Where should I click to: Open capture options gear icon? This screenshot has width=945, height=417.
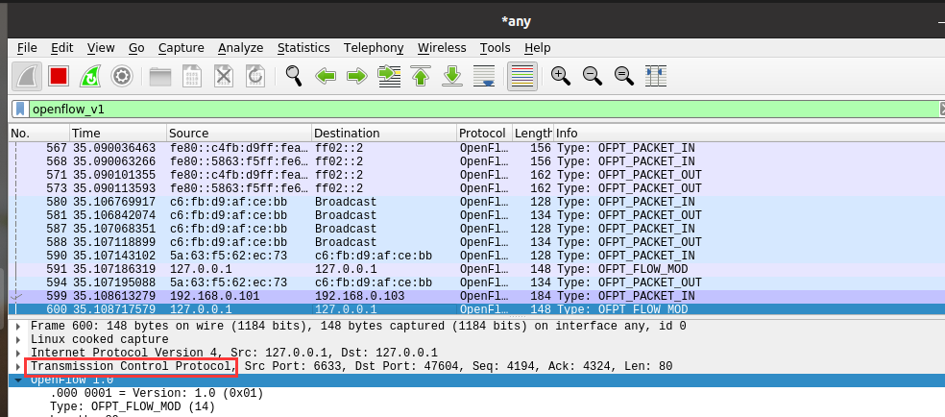pyautogui.click(x=122, y=76)
